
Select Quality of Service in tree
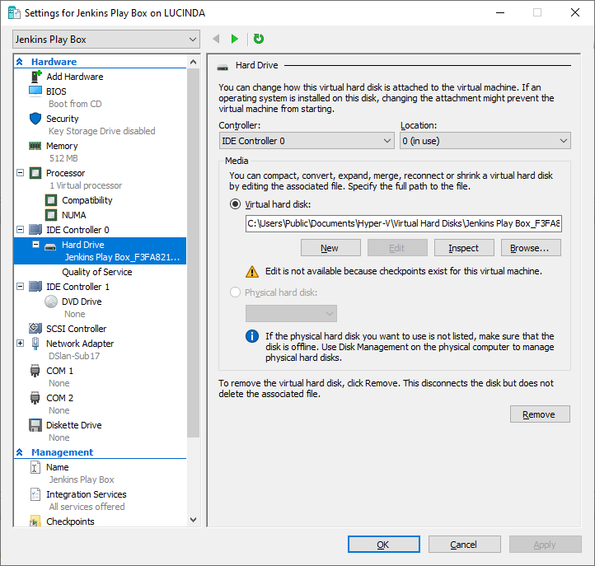click(96, 272)
